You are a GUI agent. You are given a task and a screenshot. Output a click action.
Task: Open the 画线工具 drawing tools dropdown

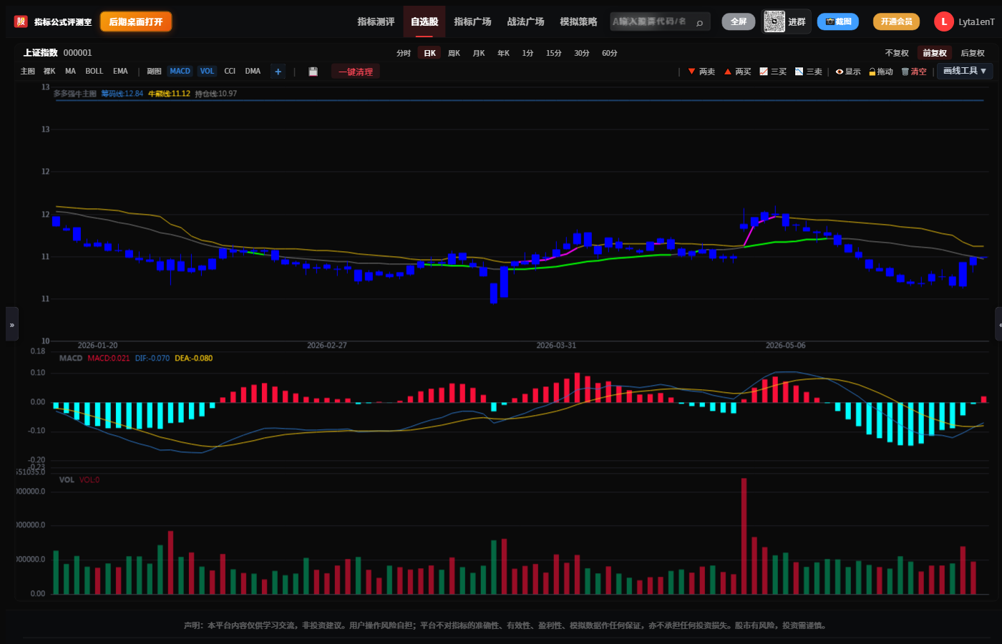point(965,71)
